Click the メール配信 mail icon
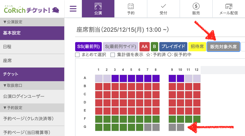 (x=228, y=7)
